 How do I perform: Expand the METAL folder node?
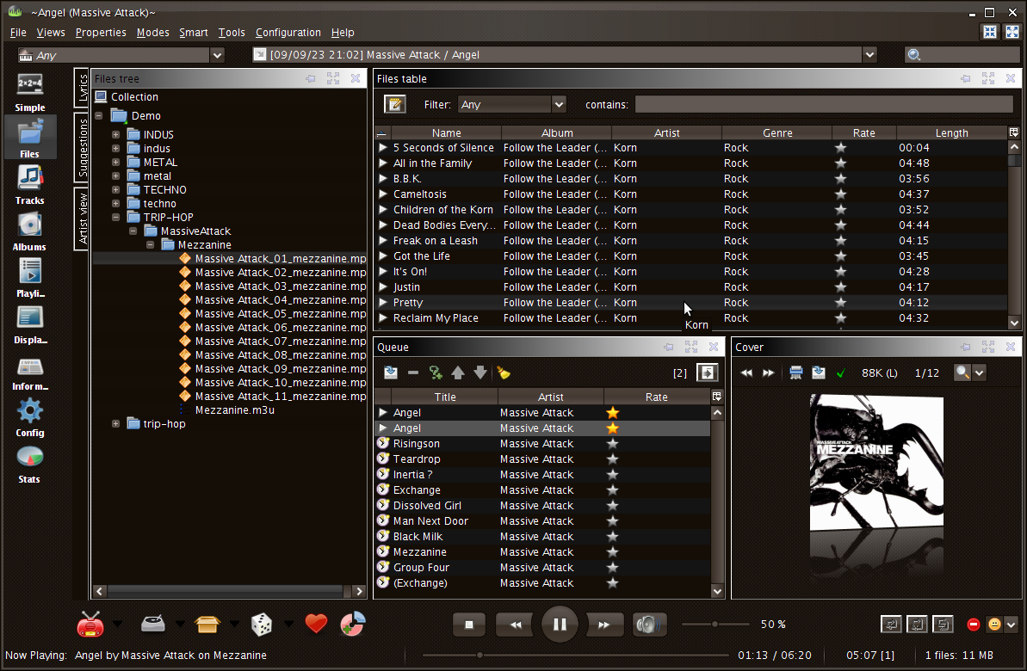click(x=116, y=163)
